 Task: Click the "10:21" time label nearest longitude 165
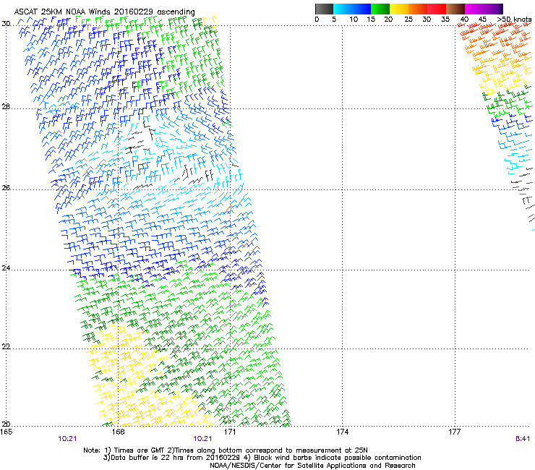point(67,439)
